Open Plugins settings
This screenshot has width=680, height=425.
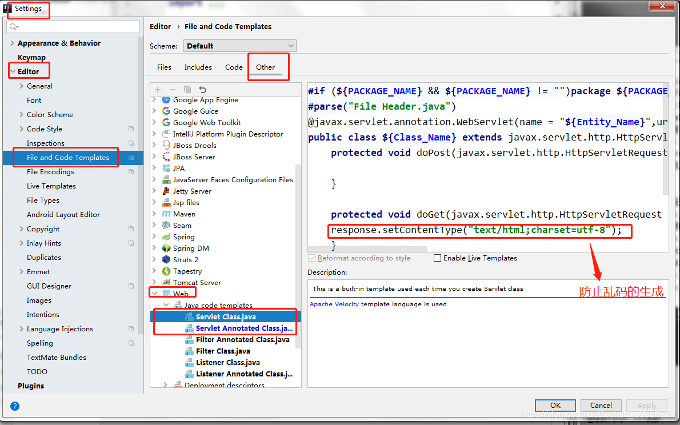click(31, 386)
